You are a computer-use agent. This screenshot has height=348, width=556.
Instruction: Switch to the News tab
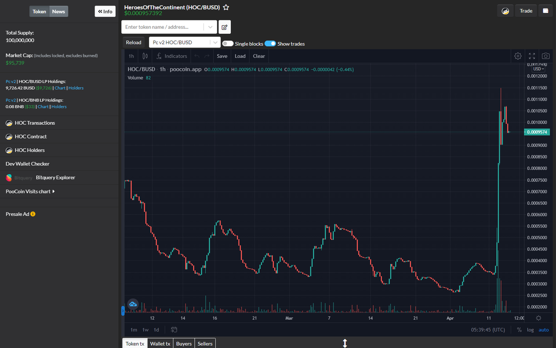coord(58,11)
